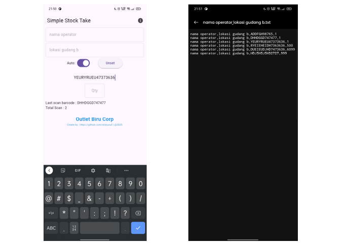Focus the nama operator field
341x243 pixels.
pyautogui.click(x=95, y=34)
